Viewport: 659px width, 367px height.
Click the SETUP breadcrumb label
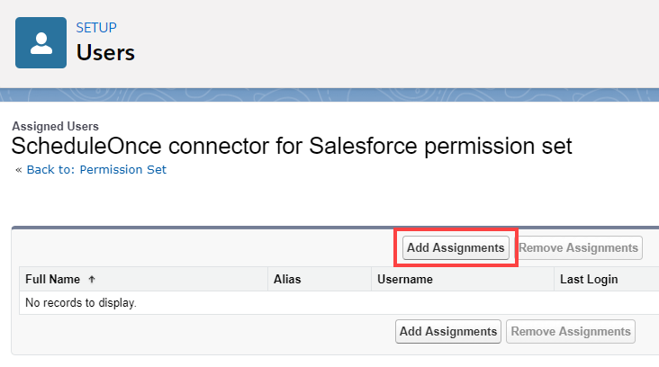(96, 28)
